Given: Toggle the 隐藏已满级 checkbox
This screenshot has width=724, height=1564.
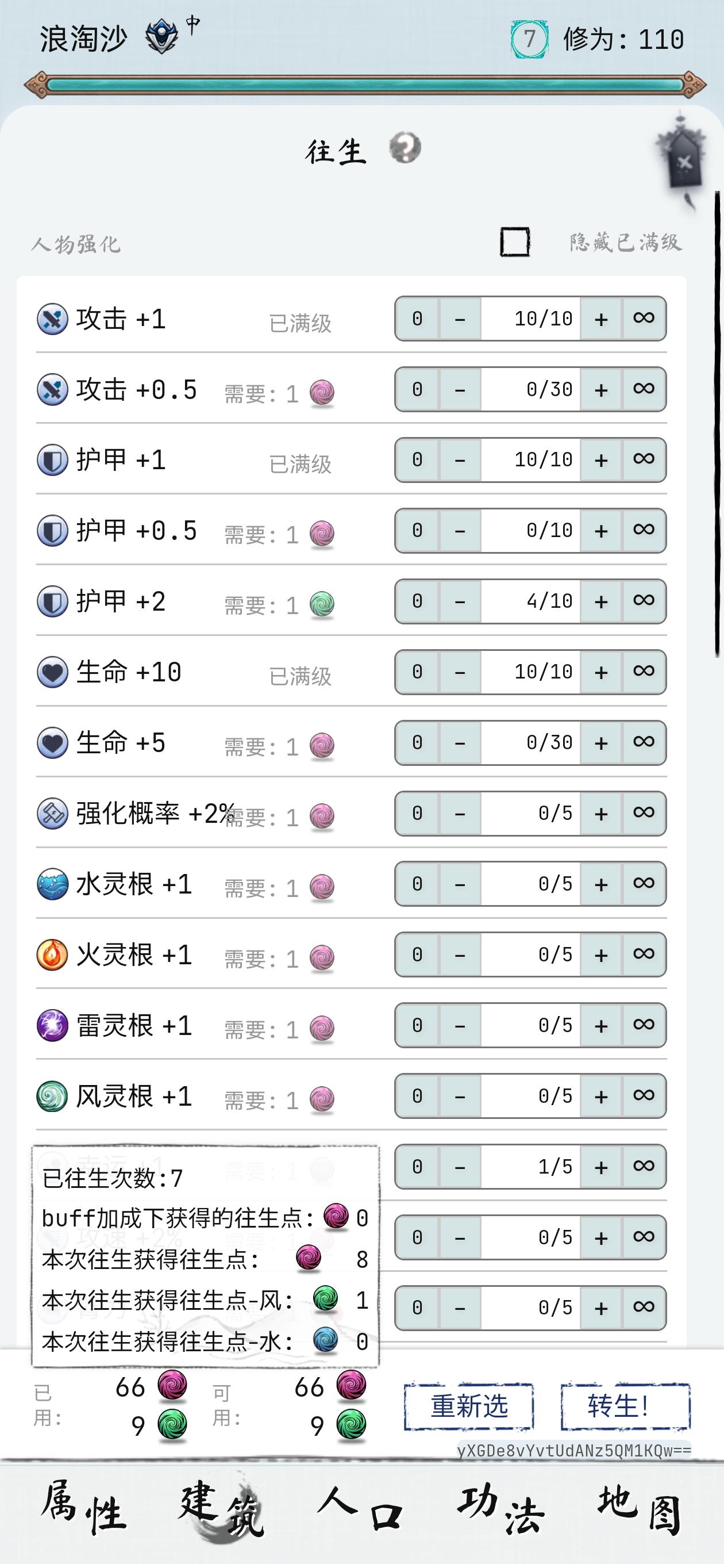Looking at the screenshot, I should click(x=515, y=241).
